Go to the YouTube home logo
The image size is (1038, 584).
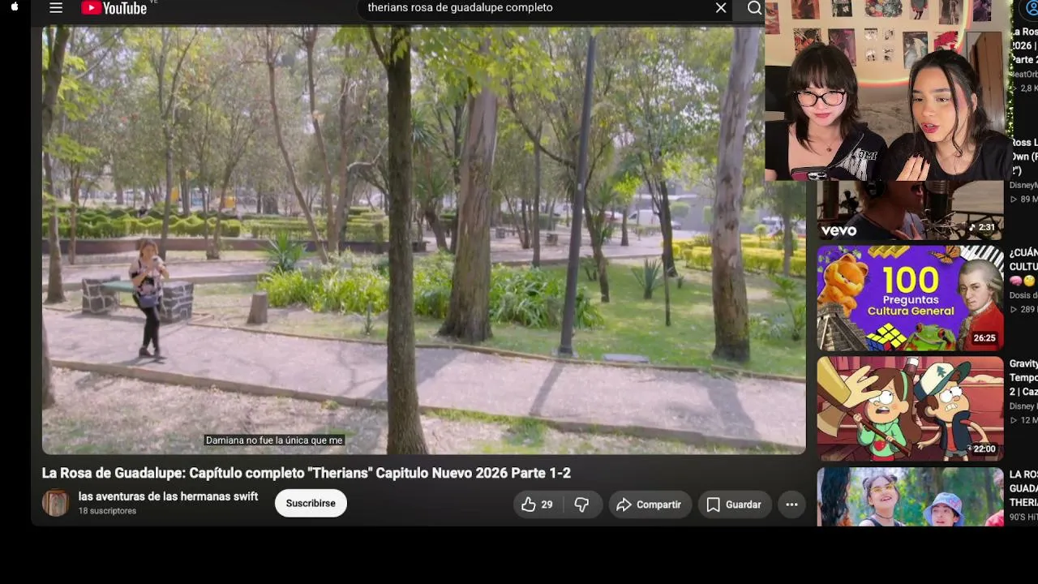pyautogui.click(x=114, y=8)
